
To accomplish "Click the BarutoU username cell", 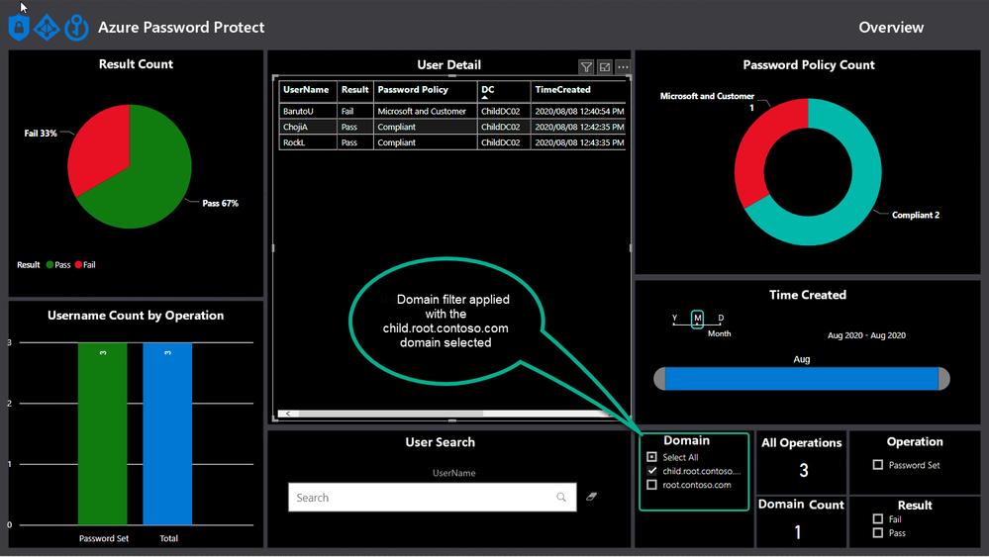I will 308,111.
